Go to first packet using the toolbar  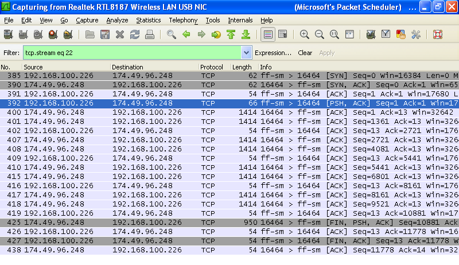[x=231, y=34]
